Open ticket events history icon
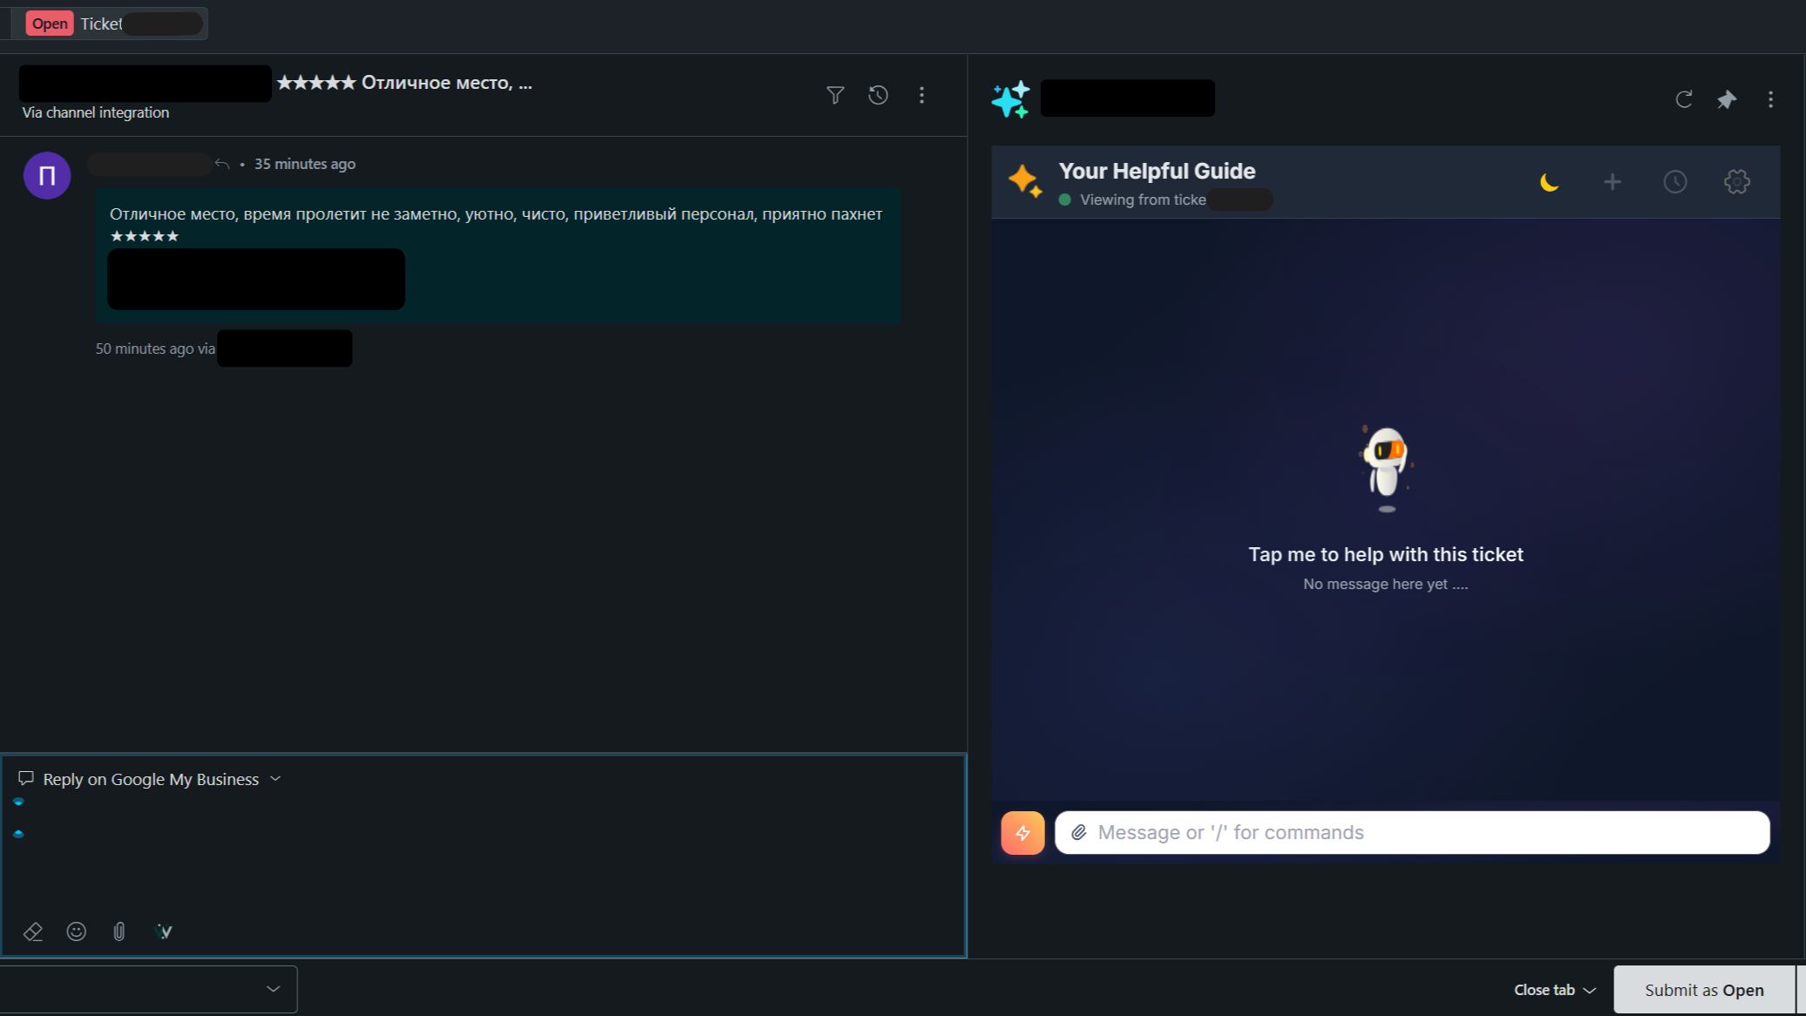1806x1016 pixels. coord(878,95)
